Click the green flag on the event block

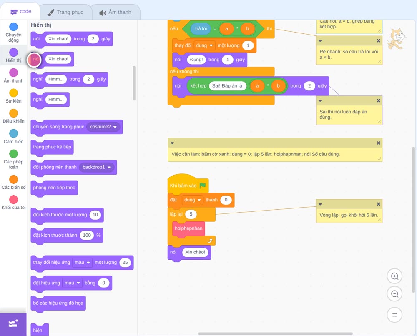pos(203,185)
